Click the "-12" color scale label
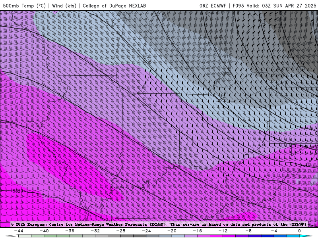This screenshot has width=318, height=238. pyautogui.click(x=223, y=231)
